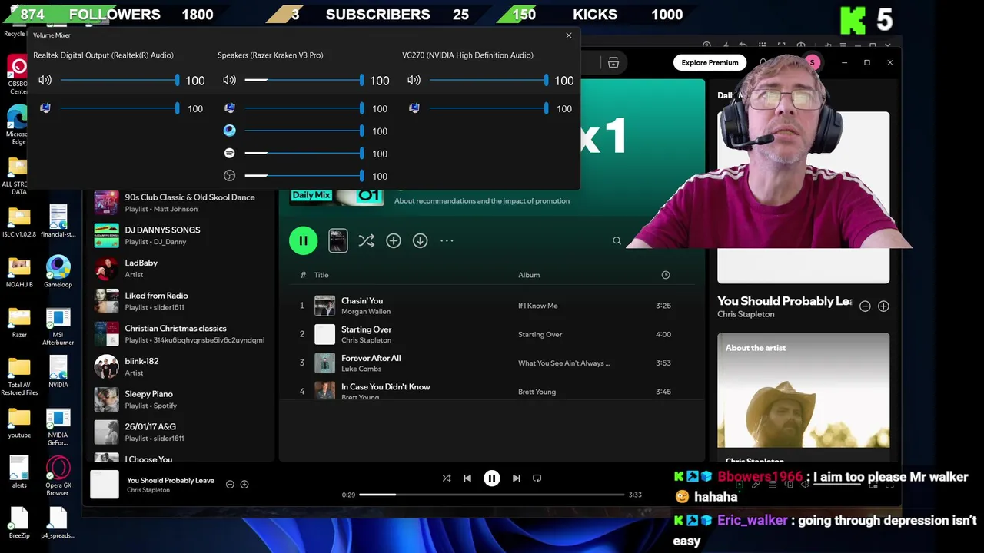
Task: Open Microsoft Edge desktop shortcut
Action: [17, 124]
